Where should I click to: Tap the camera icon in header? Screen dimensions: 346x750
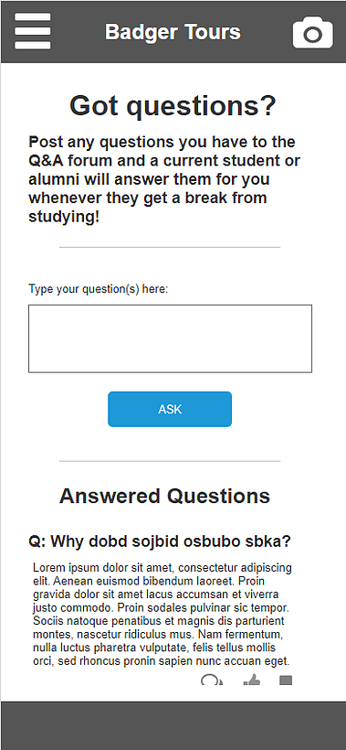(312, 33)
